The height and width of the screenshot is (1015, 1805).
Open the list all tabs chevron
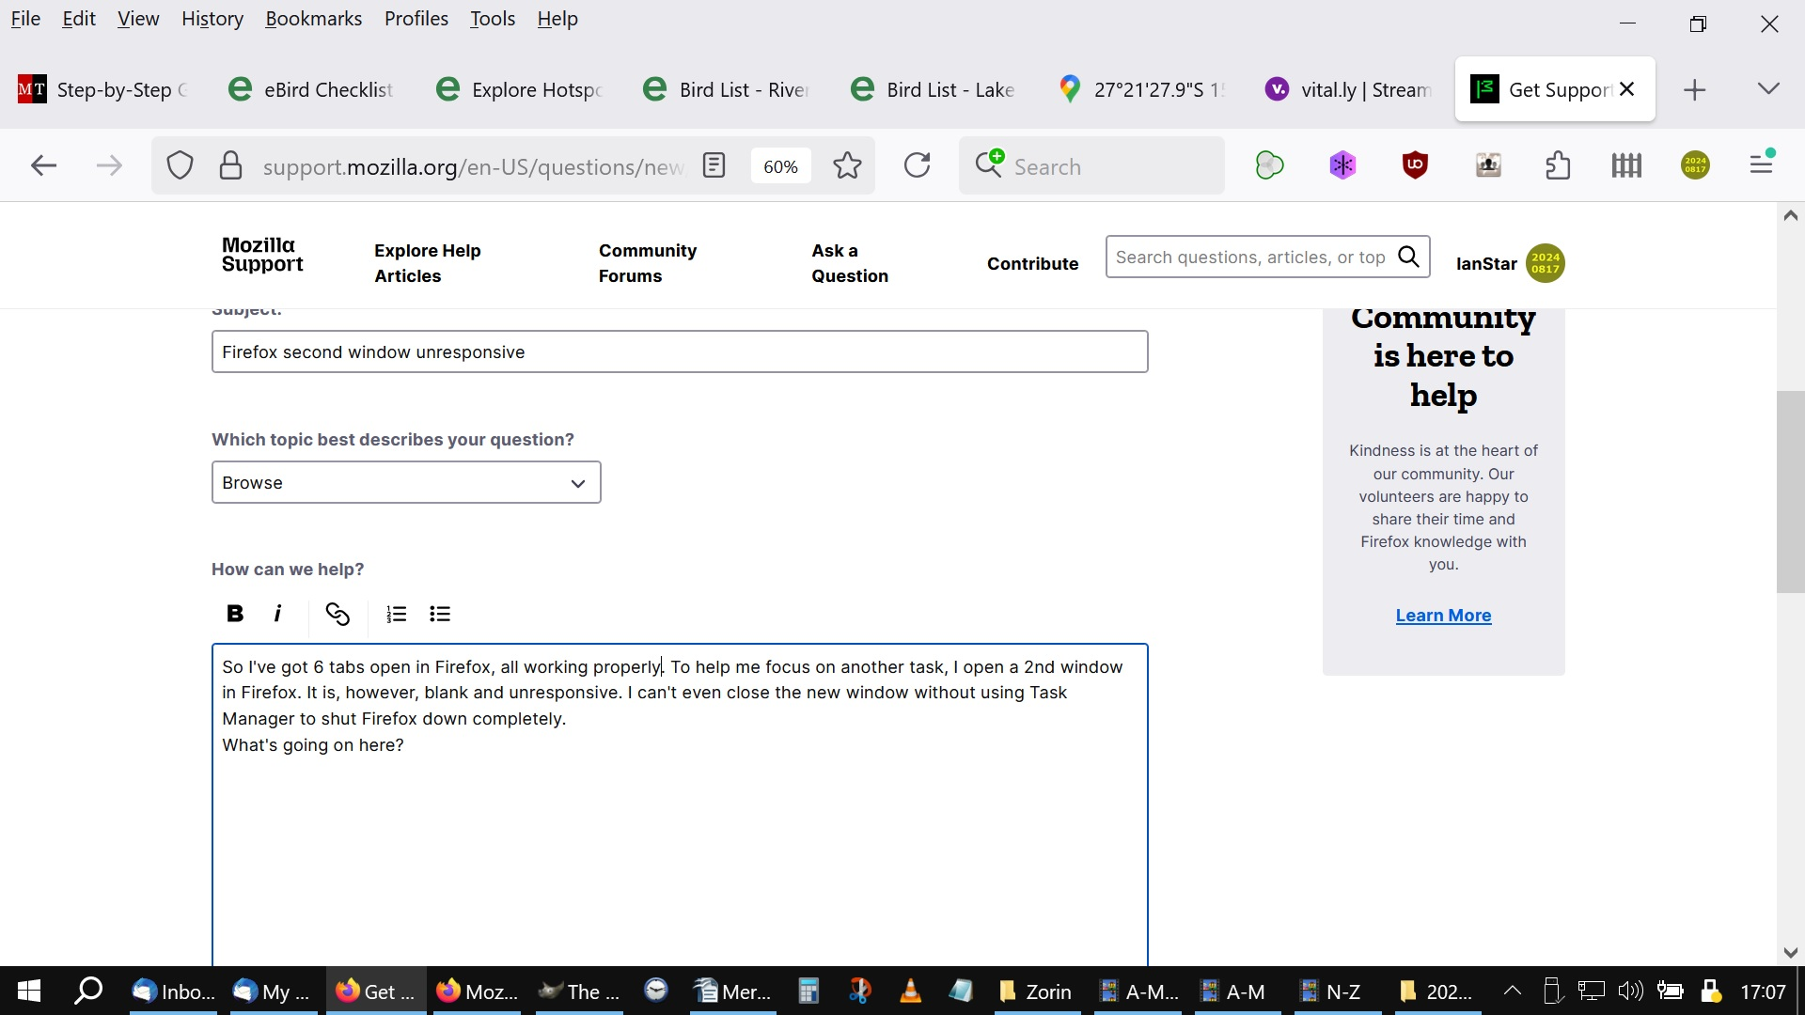[x=1768, y=89]
